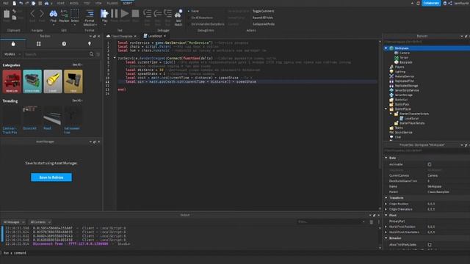Viewport: 470px width, 264px height.
Task: Click the Step Out debugger icon
Action: [x=168, y=13]
